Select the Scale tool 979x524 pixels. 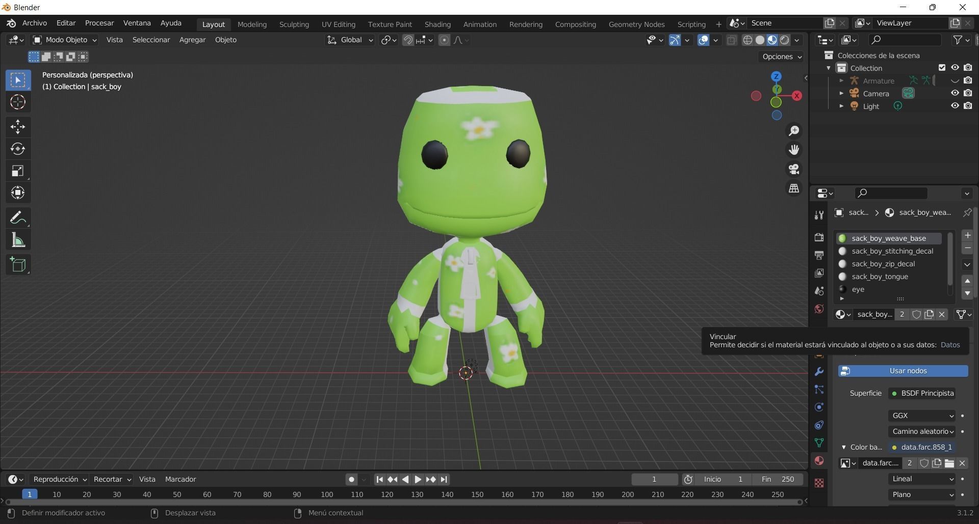(x=18, y=171)
